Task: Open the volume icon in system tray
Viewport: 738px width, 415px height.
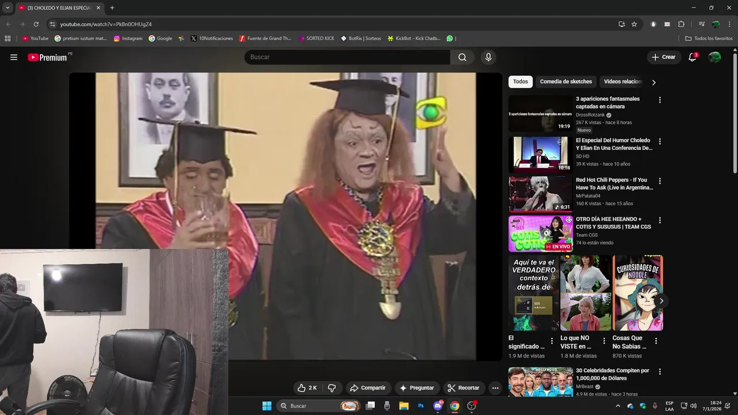Action: coord(693,406)
